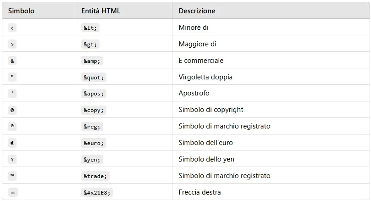This screenshot has height=201, width=371.
Task: Select the ampersand symbol chip
Action: click(x=12, y=61)
